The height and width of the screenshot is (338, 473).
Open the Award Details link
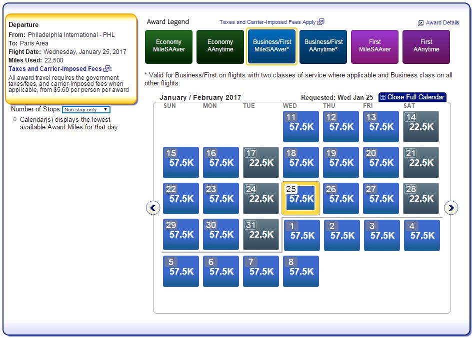click(442, 23)
